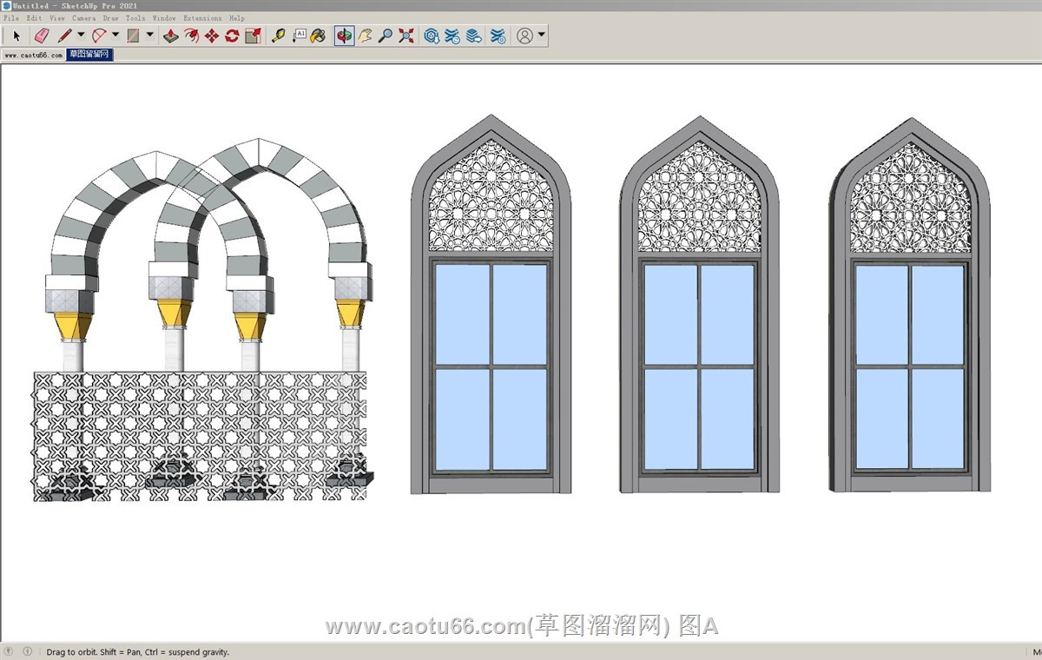1042x660 pixels.
Task: Open the Camera menu
Action: point(84,17)
